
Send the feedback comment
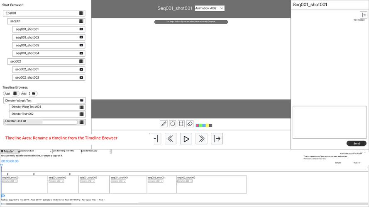tap(356, 143)
